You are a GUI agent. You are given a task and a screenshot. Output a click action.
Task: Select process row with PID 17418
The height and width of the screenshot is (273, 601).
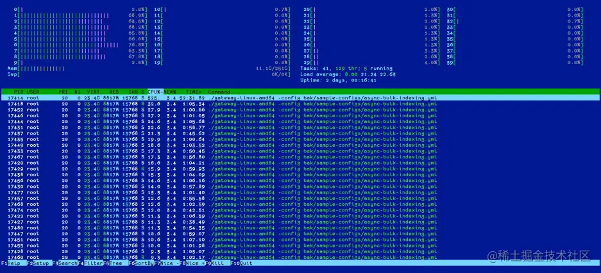(300, 104)
